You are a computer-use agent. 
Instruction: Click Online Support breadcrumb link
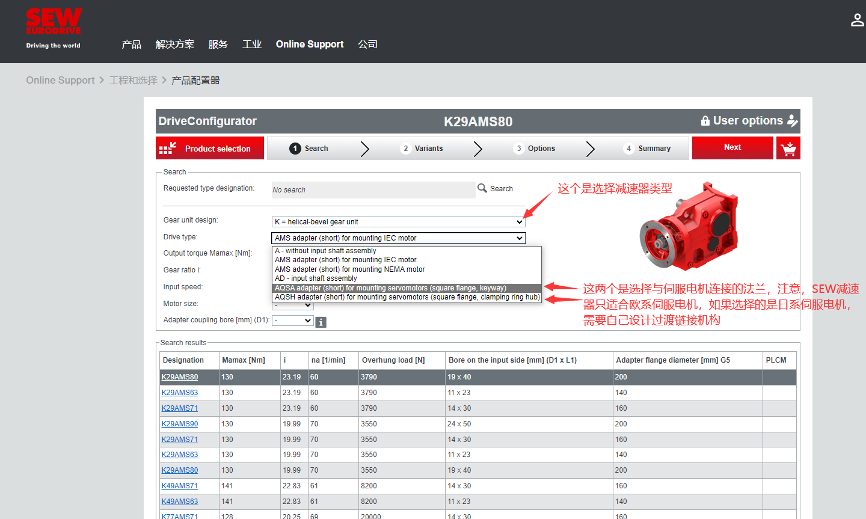coord(60,80)
